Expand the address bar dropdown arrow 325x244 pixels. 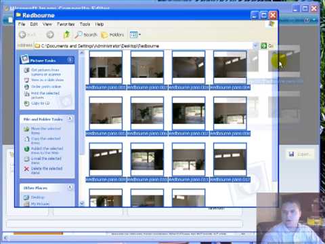[256, 46]
